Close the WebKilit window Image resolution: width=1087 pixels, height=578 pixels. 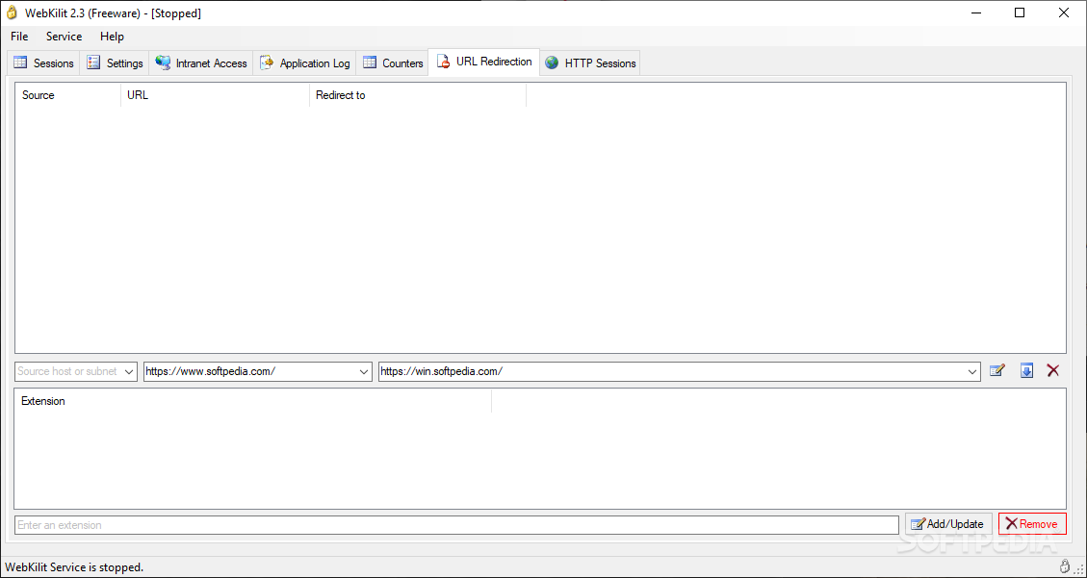1064,13
